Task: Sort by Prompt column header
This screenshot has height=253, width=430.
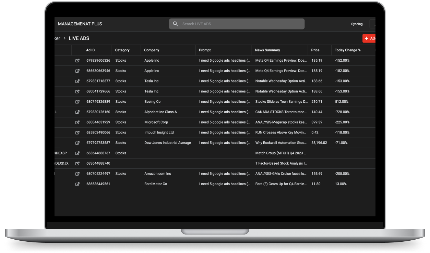Action: (205, 50)
